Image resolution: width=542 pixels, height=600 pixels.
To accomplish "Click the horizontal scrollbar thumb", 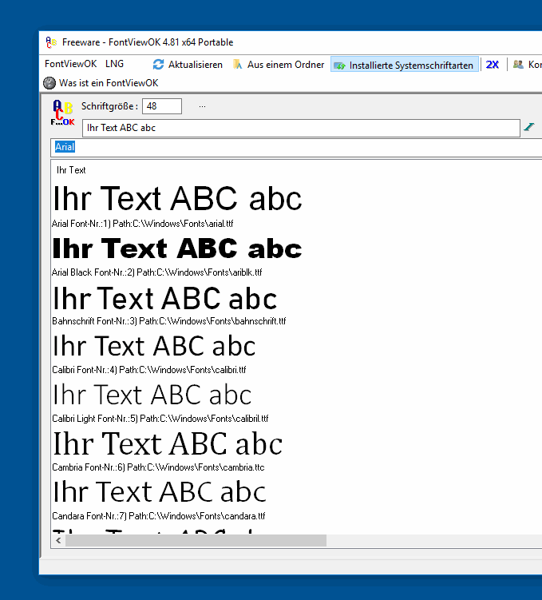I will click(x=196, y=540).
